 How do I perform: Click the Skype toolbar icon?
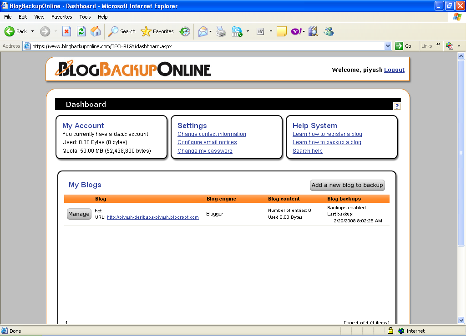pyautogui.click(x=237, y=31)
